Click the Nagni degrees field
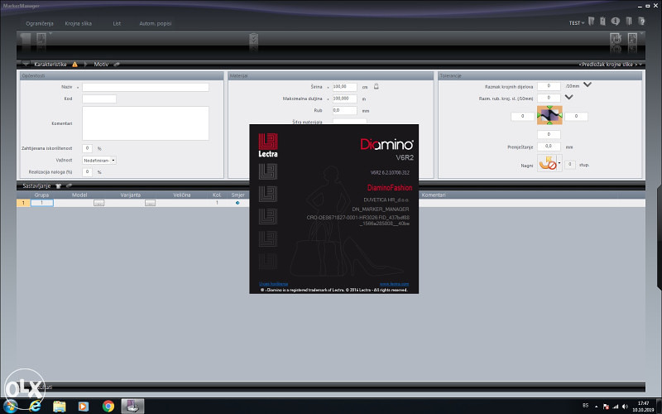This screenshot has width=662, height=414. (x=569, y=164)
